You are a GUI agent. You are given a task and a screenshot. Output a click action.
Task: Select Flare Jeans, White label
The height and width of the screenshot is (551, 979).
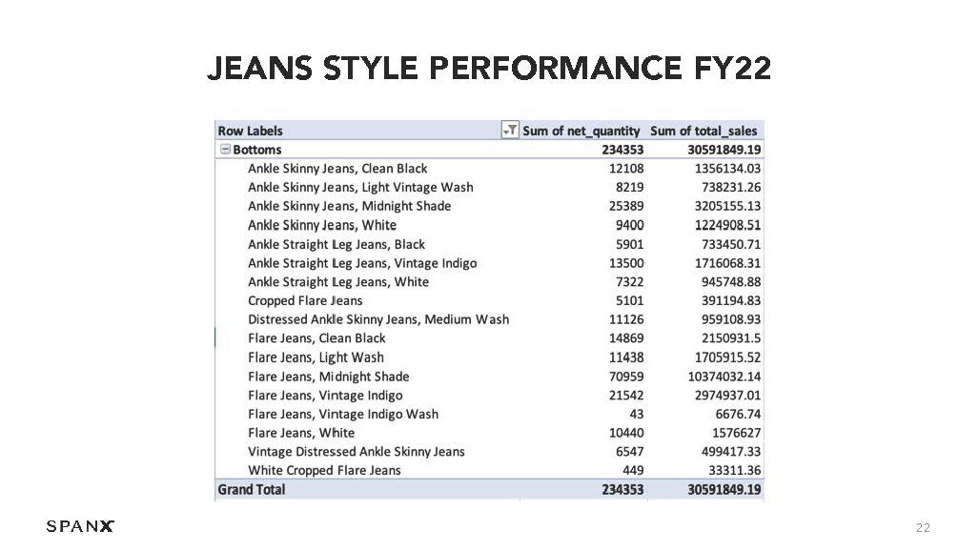point(301,433)
